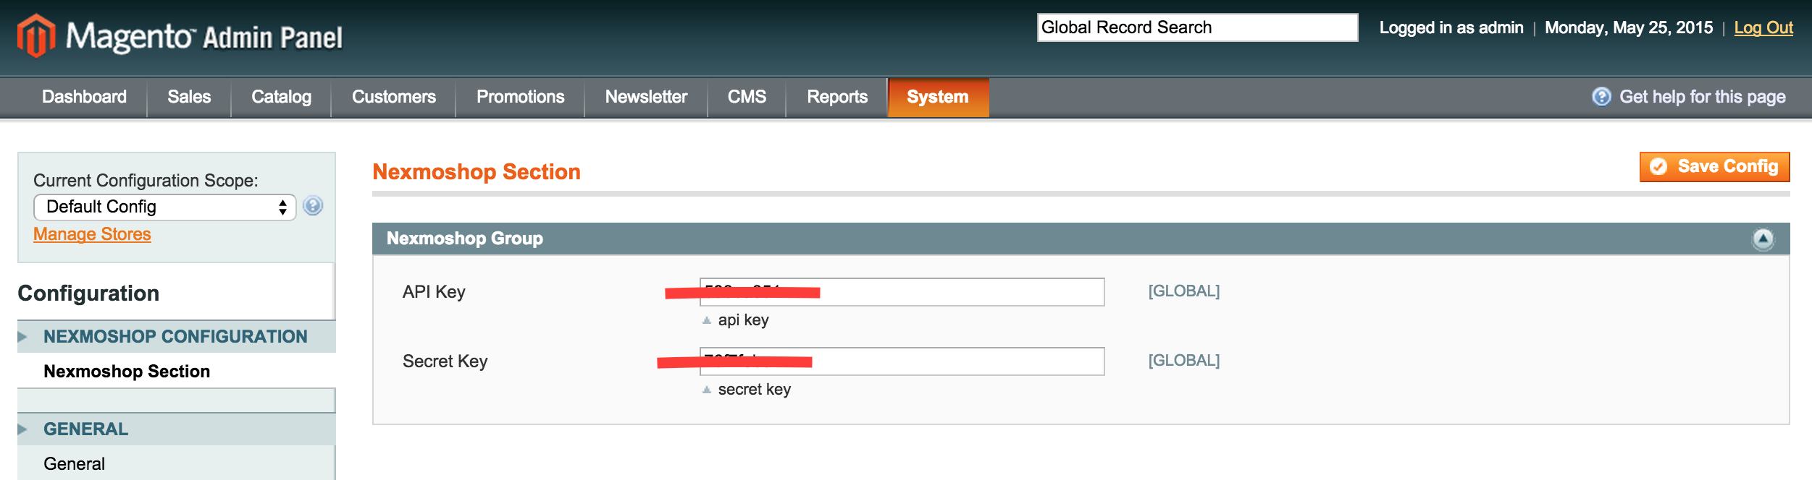Screen dimensions: 1812x480
Task: Collapse the Nexmoshop Group section arrow icon
Action: [x=1763, y=239]
